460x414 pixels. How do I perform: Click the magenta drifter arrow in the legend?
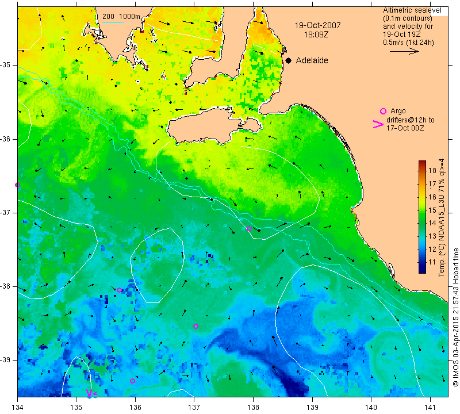[378, 124]
